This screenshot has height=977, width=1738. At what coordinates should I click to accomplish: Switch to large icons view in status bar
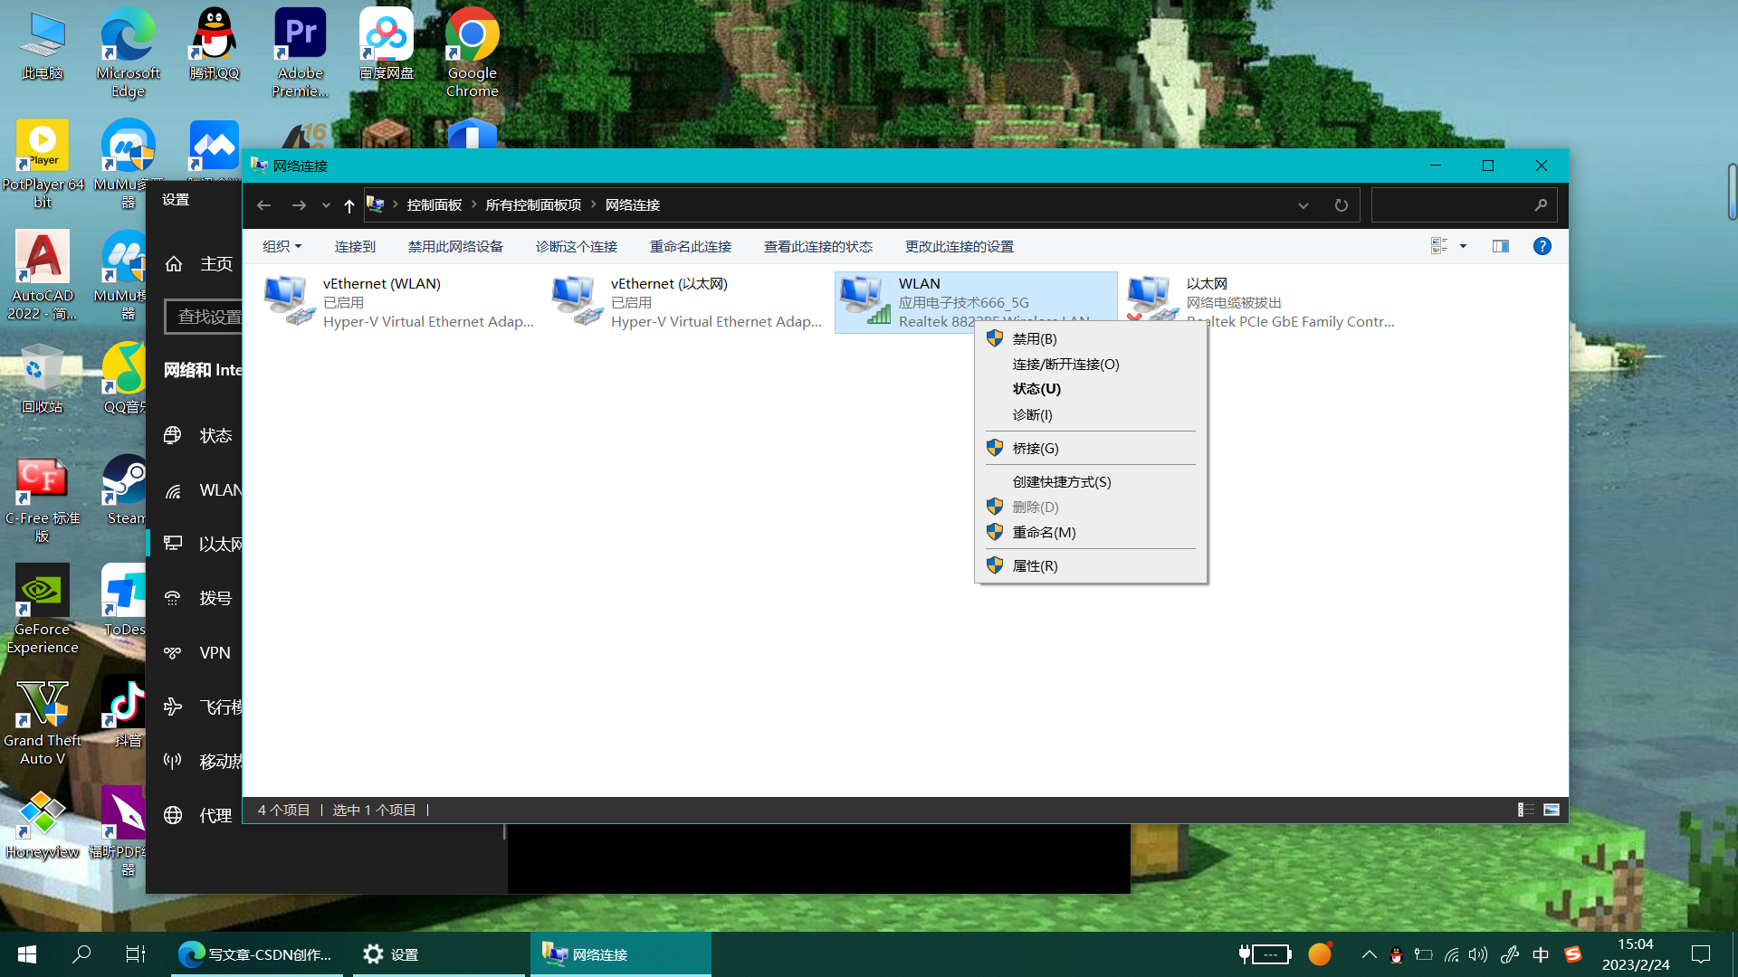tap(1552, 810)
